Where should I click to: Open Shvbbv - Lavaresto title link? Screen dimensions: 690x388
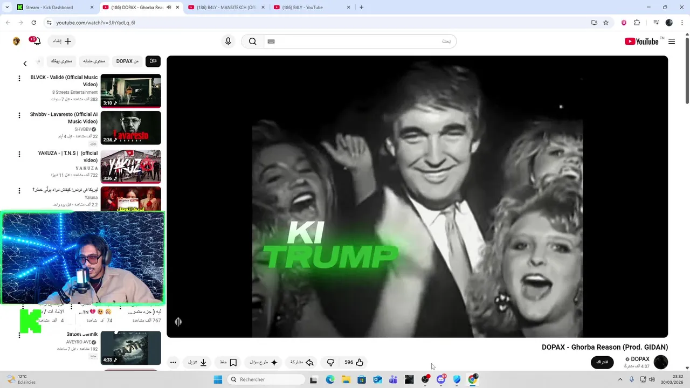click(x=64, y=118)
